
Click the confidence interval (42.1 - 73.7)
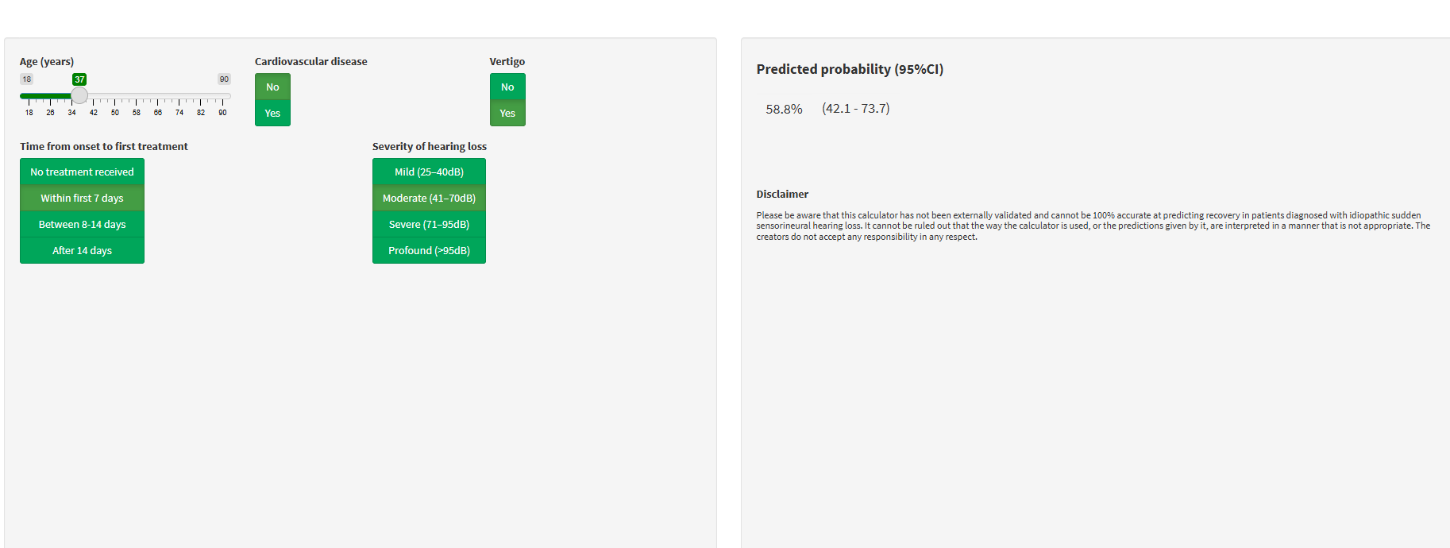click(855, 109)
